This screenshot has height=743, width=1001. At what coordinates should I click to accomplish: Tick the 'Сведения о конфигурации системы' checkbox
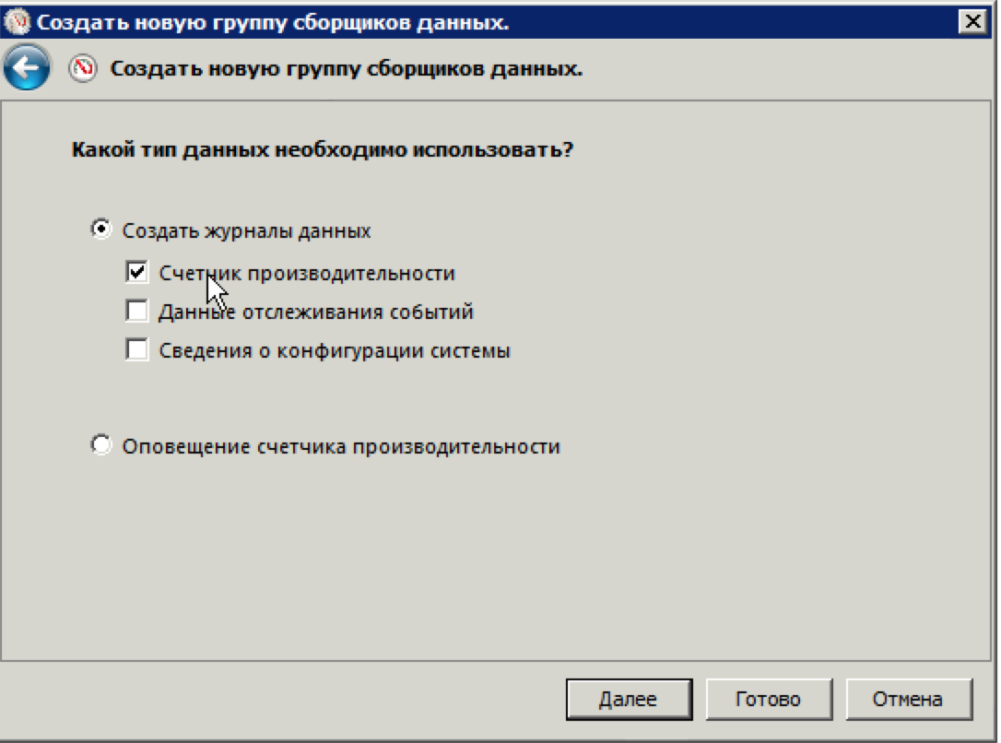point(136,350)
